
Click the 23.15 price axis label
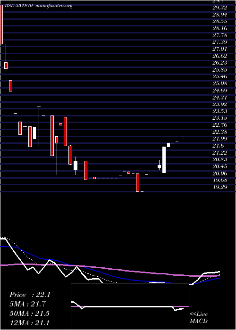219,118
